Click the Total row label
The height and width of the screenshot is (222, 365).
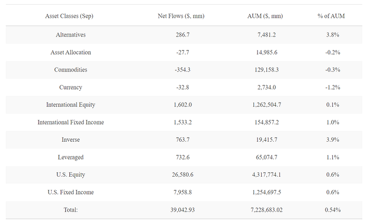[71, 210]
